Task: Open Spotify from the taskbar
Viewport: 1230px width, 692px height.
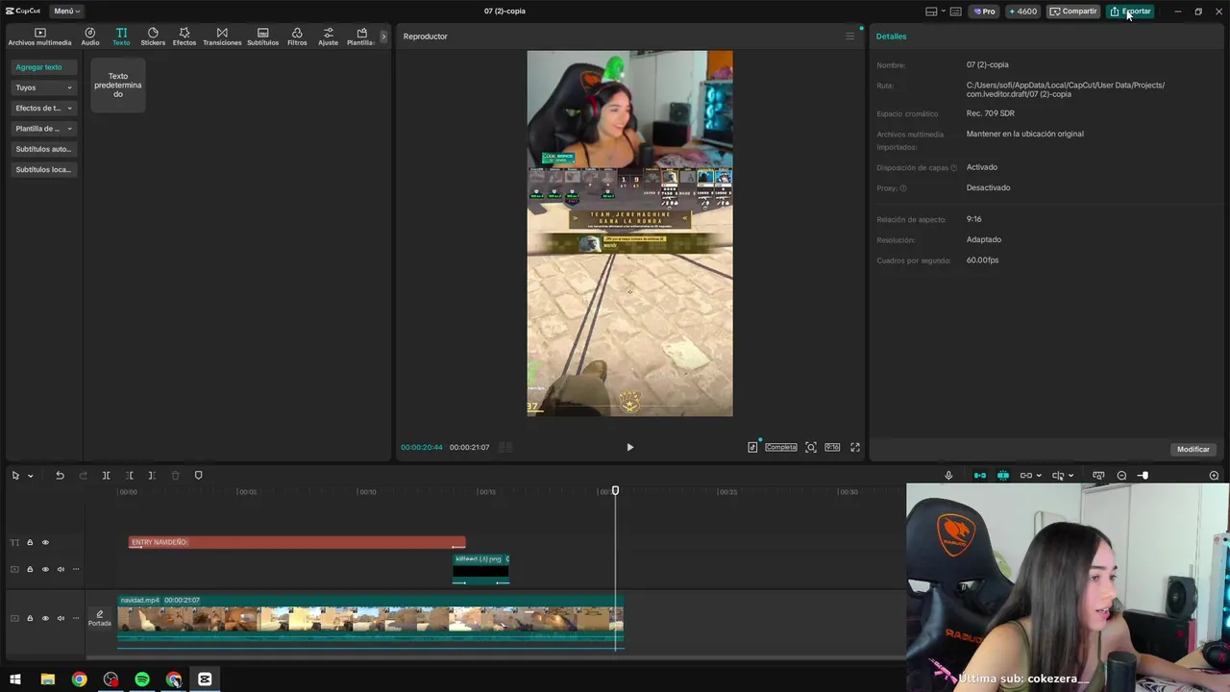Action: [x=142, y=680]
